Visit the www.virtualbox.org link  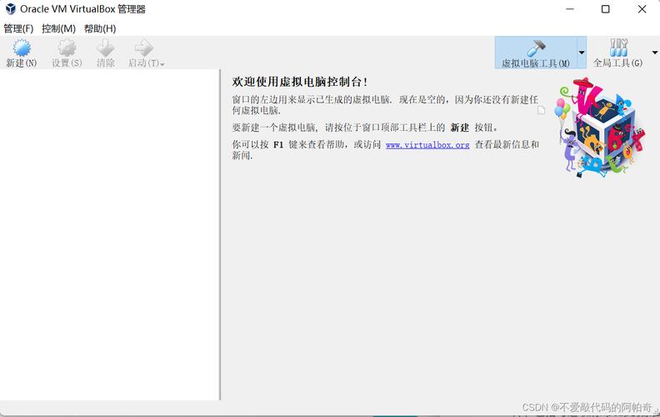pos(427,145)
